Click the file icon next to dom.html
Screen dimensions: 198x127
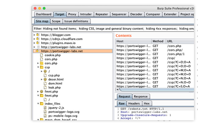pyautogui.click(x=45, y=83)
